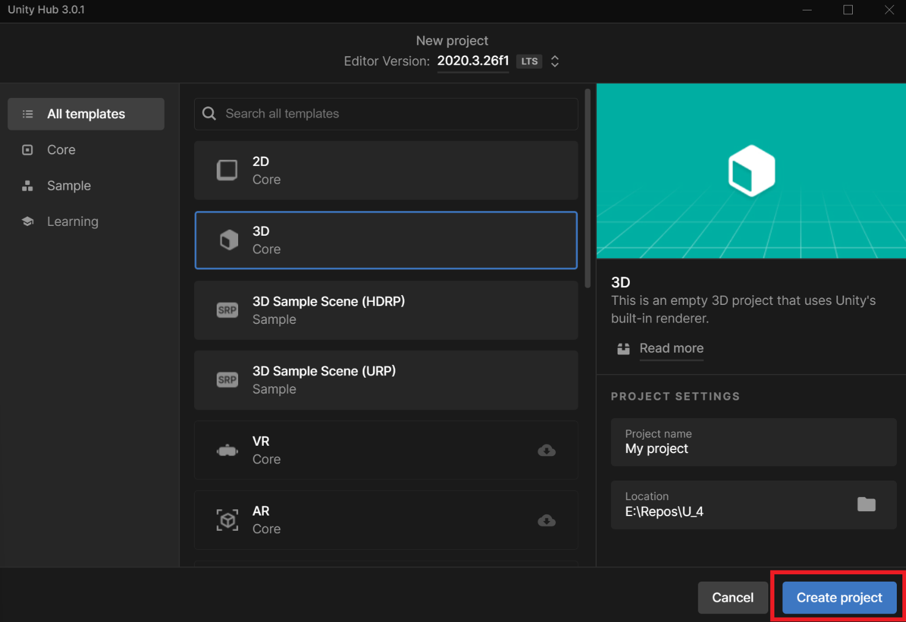Download the AR template via cloud icon
Viewport: 906px width, 622px height.
(547, 520)
